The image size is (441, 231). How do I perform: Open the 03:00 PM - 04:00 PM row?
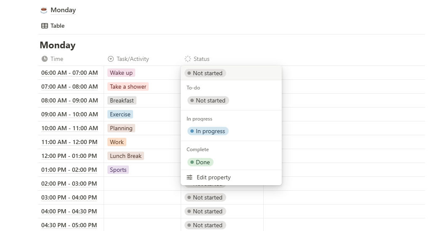click(x=69, y=197)
